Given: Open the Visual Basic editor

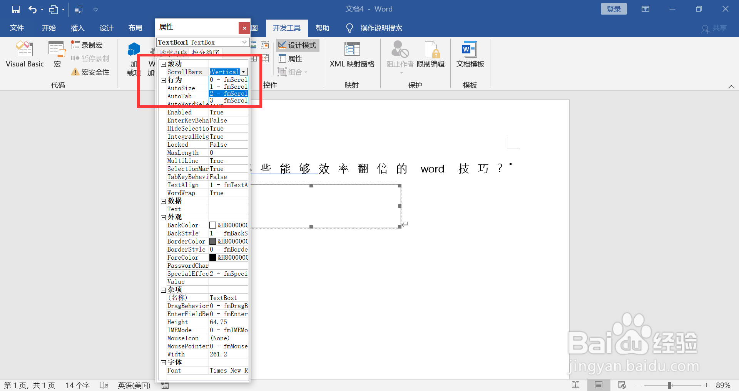Looking at the screenshot, I should coord(25,55).
